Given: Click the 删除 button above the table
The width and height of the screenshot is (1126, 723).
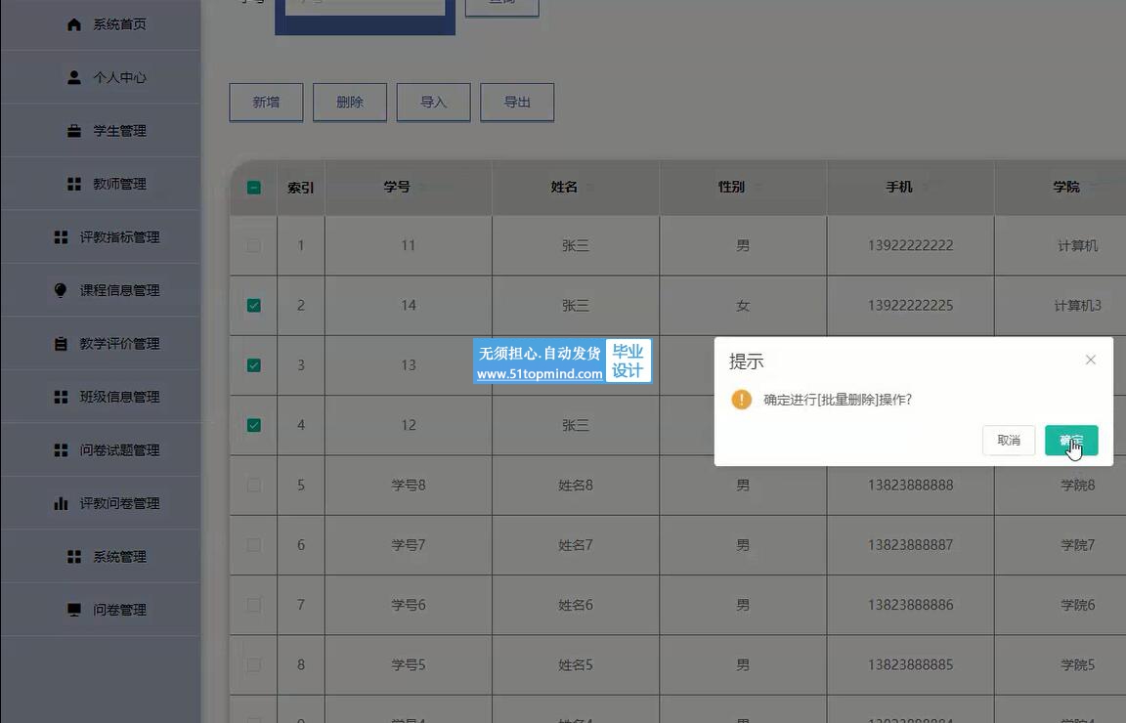Looking at the screenshot, I should pyautogui.click(x=350, y=102).
